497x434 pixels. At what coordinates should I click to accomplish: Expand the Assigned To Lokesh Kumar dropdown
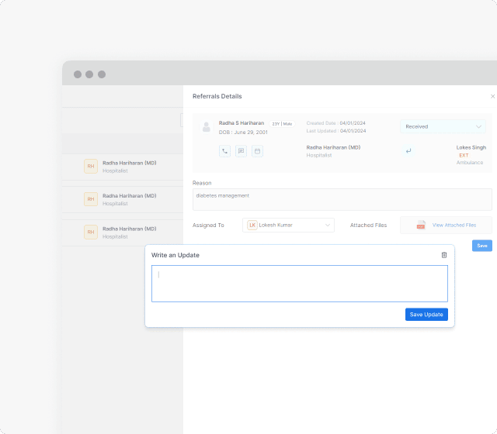(328, 225)
